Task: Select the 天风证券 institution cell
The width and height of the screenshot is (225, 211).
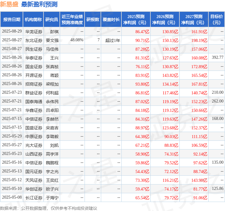Action: point(34,180)
